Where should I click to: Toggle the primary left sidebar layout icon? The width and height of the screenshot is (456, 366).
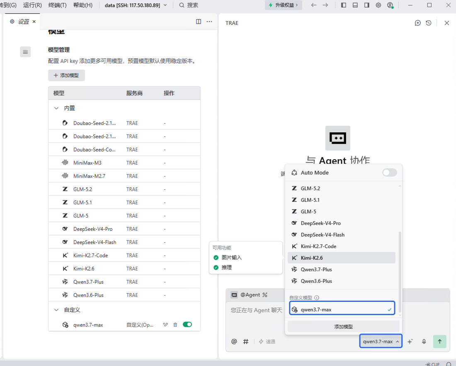(344, 5)
